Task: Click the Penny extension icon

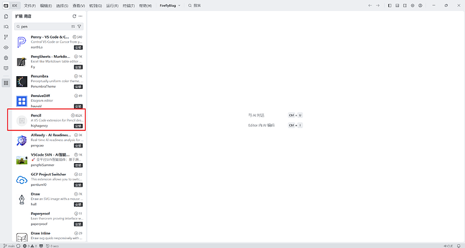Action: click(x=22, y=42)
